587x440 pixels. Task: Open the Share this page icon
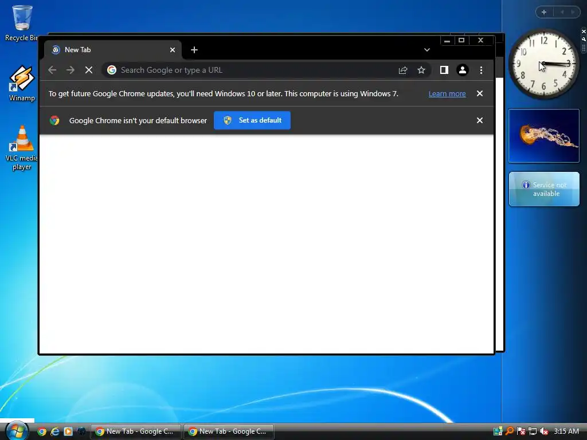click(403, 70)
